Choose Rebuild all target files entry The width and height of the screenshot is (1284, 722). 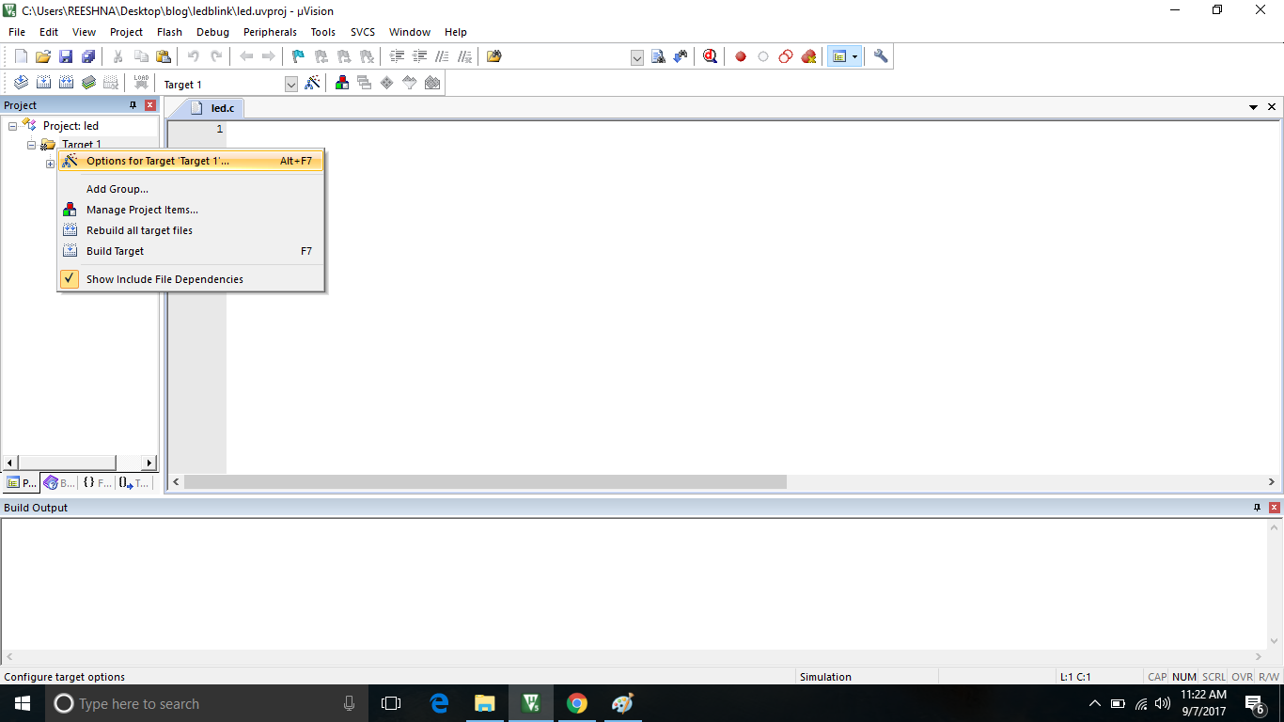[192, 230]
